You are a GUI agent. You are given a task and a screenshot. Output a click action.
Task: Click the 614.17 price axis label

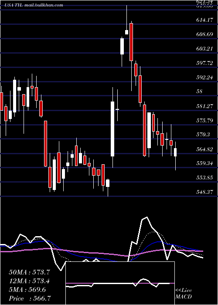(204, 20)
